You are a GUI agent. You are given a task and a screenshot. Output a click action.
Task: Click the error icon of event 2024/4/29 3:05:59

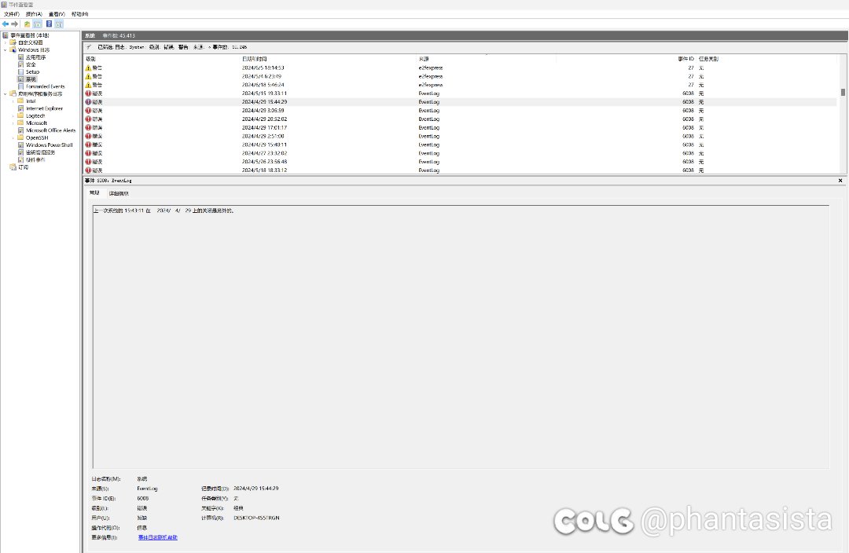point(88,111)
